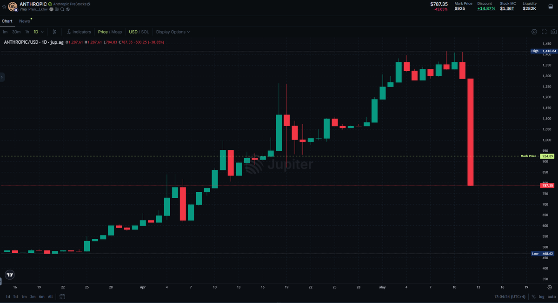
Task: Open the go-to-date calendar icon
Action: point(62,296)
